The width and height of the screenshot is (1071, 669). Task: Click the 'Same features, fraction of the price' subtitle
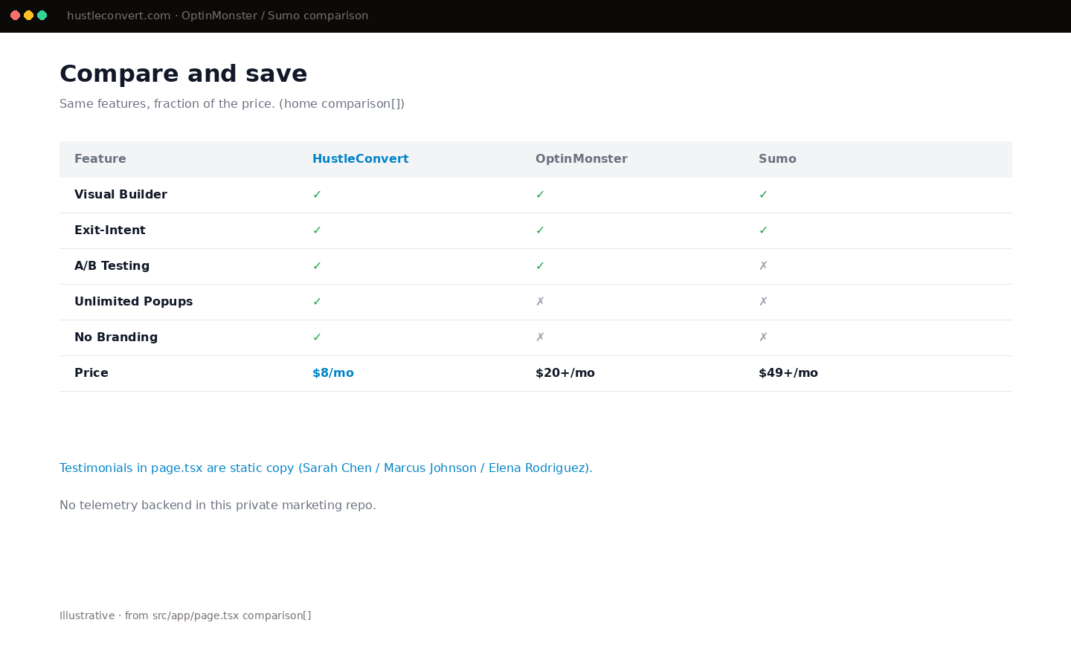232,104
